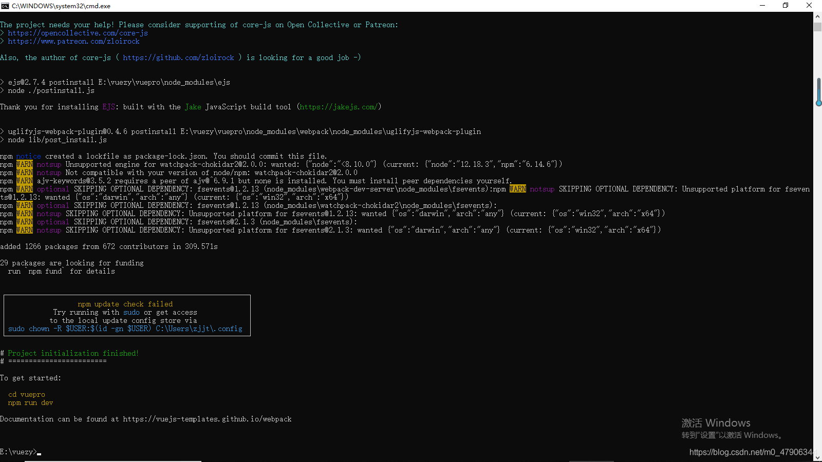Image resolution: width=822 pixels, height=462 pixels.
Task: Minimize the cmd.exe window
Action: (762, 6)
